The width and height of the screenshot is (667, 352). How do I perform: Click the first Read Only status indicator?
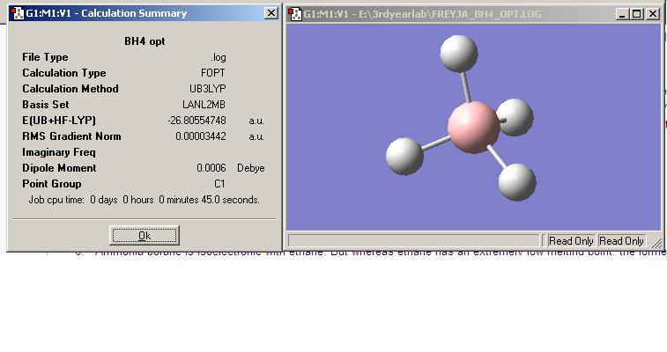tap(571, 241)
